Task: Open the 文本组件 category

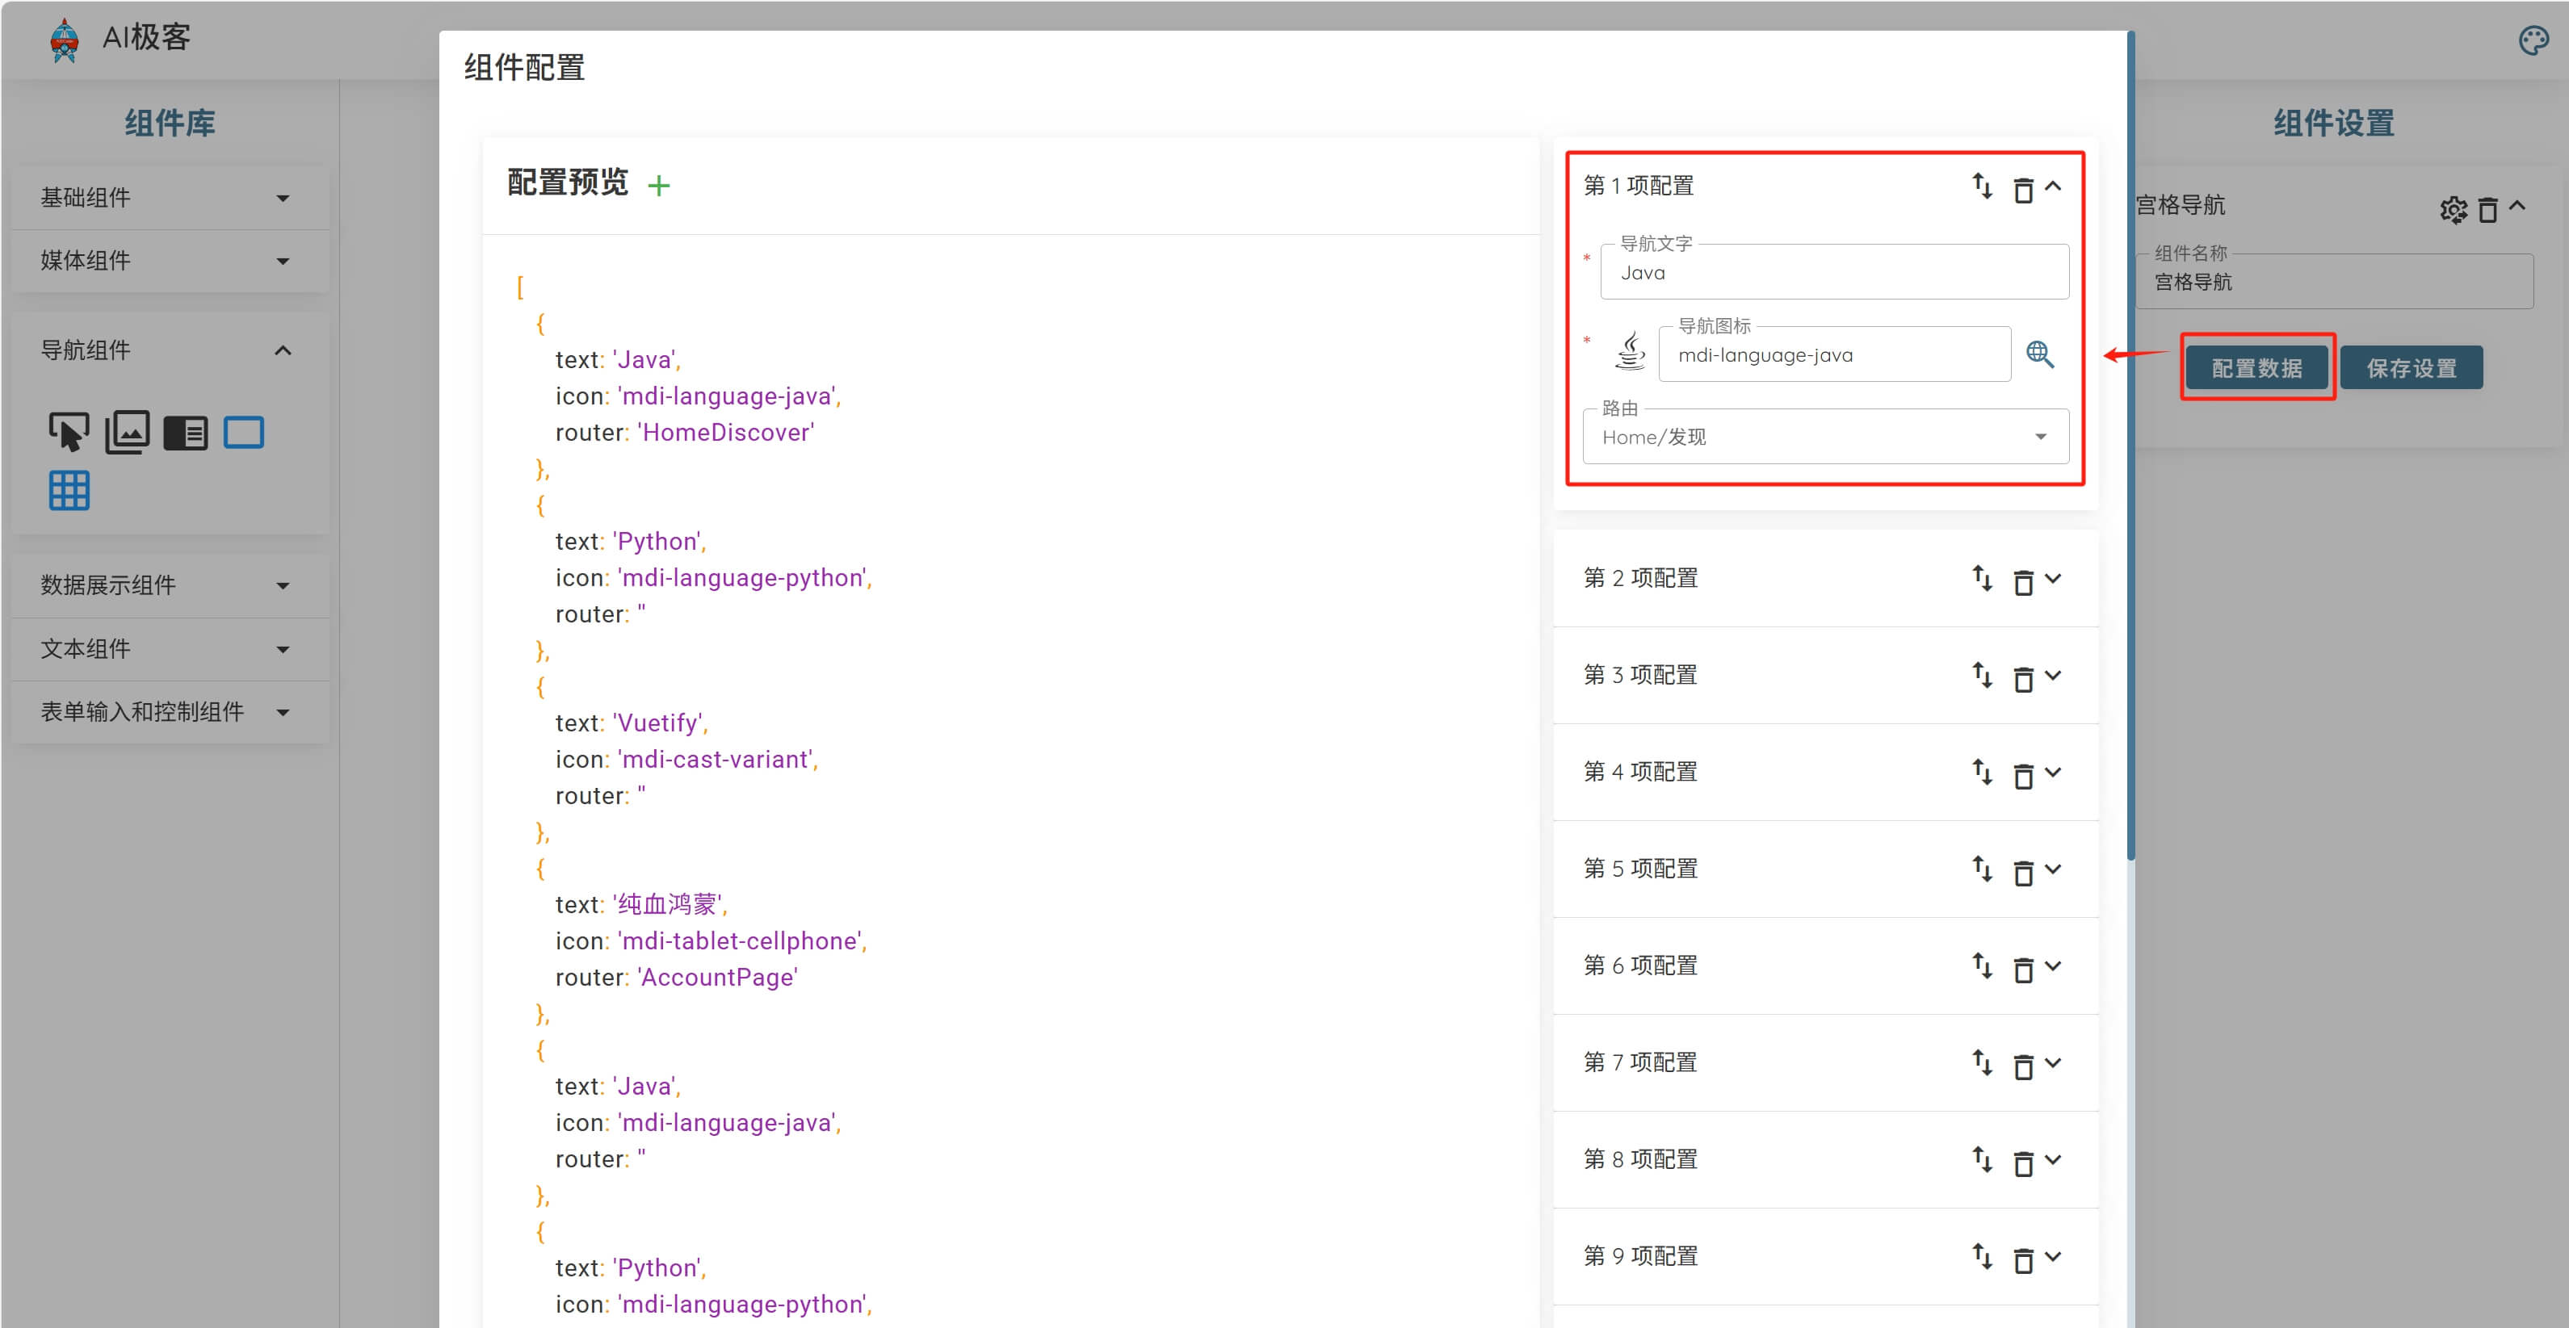Action: point(170,649)
